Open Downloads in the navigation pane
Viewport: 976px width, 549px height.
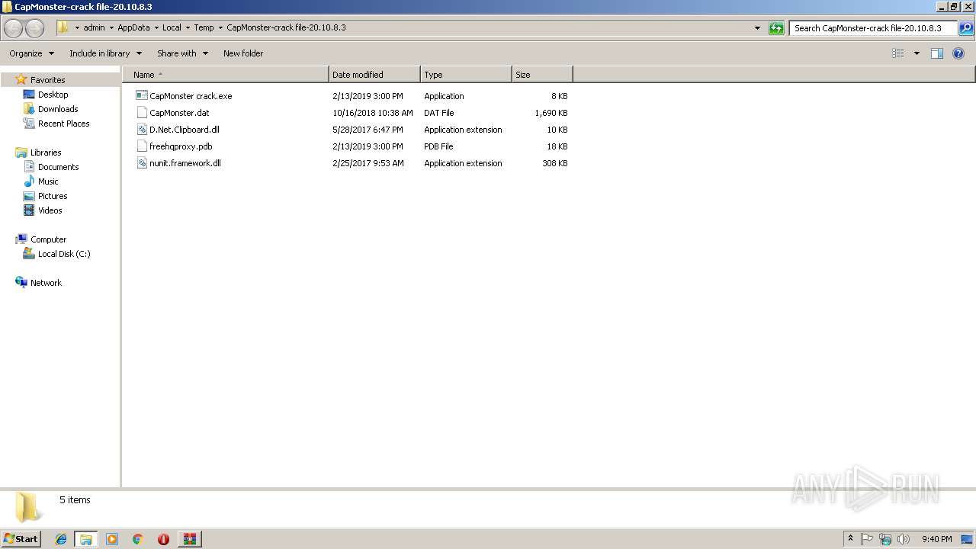(58, 109)
